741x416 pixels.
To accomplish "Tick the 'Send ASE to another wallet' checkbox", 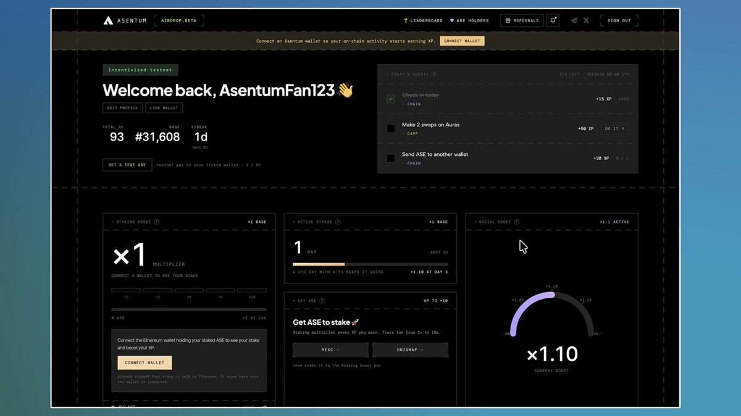I will coord(391,158).
